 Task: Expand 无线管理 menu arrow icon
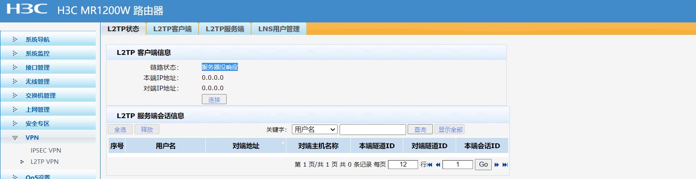pos(15,81)
